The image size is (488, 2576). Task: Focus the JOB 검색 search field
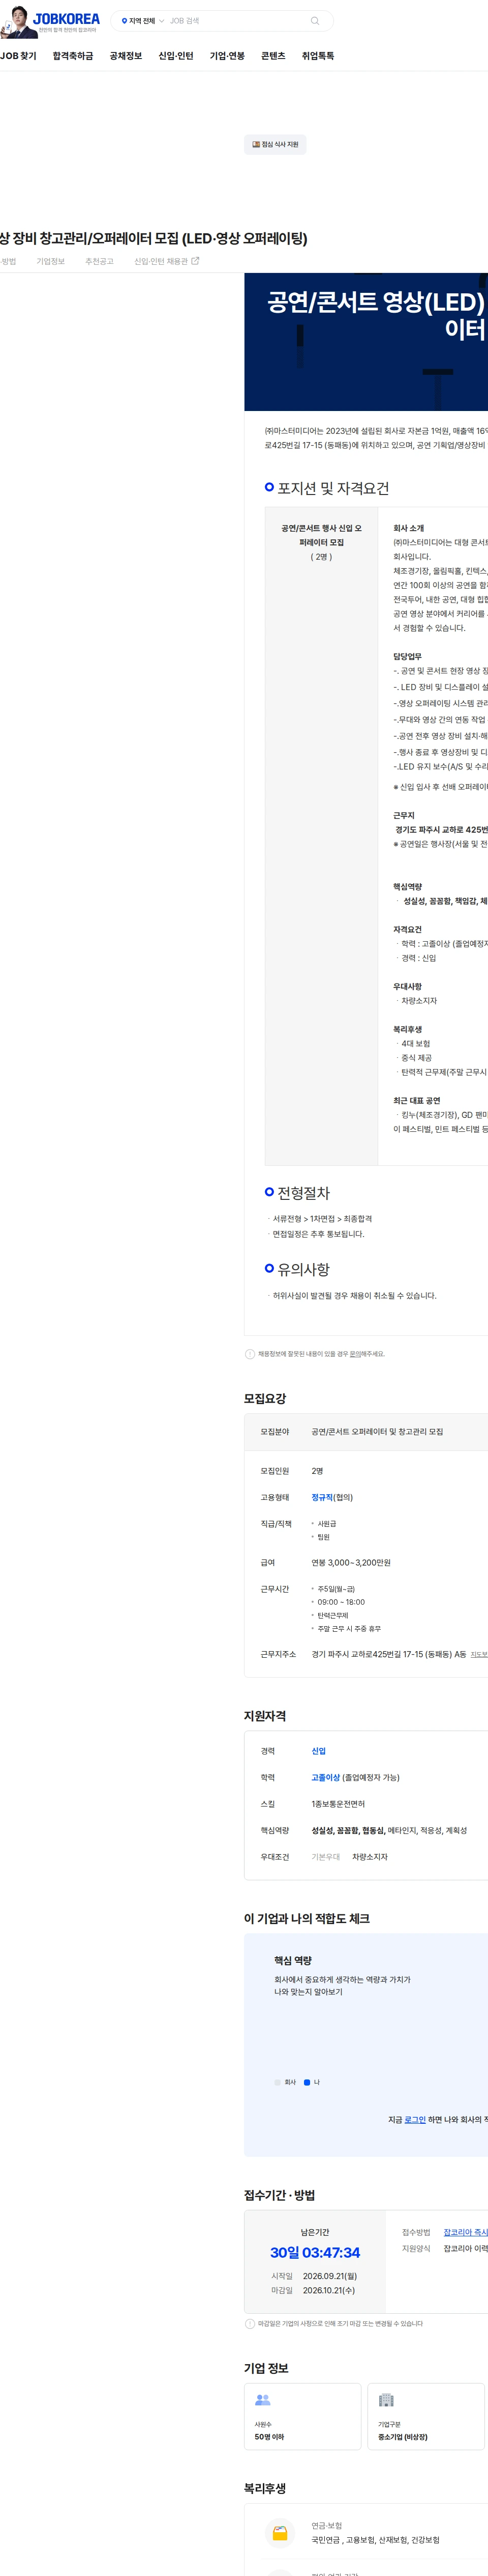(x=234, y=20)
